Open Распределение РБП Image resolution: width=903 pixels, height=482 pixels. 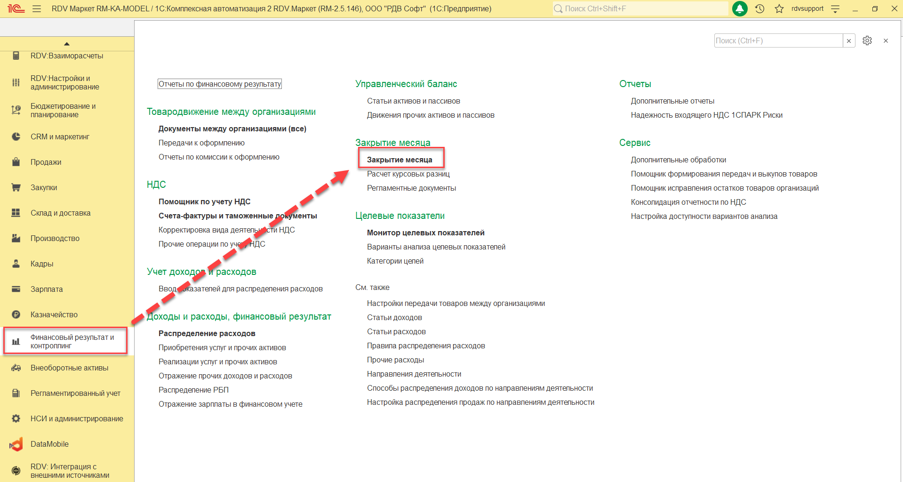193,390
